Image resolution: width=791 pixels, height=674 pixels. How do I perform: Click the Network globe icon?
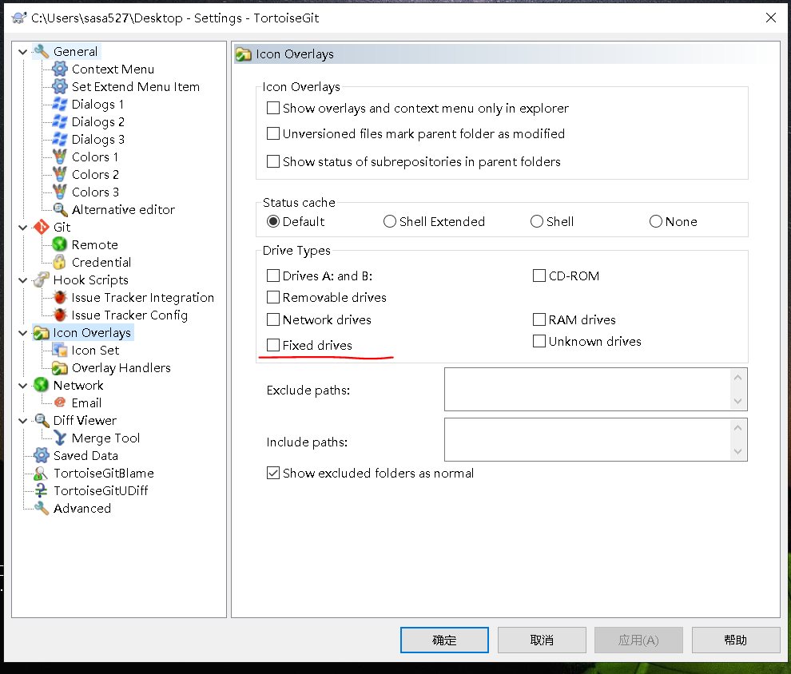click(42, 385)
